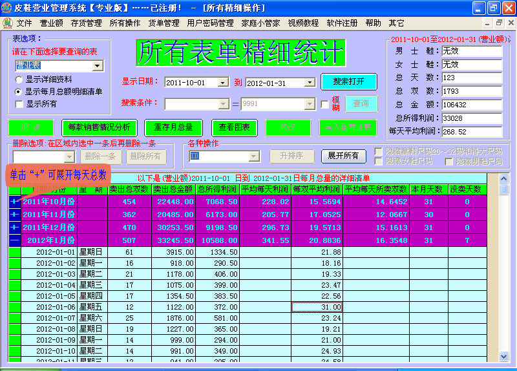Open the 视频教程 menu
The width and height of the screenshot is (517, 371).
[x=303, y=23]
